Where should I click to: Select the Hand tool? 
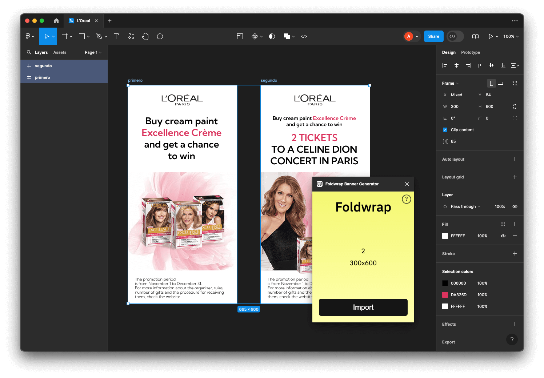(x=145, y=36)
